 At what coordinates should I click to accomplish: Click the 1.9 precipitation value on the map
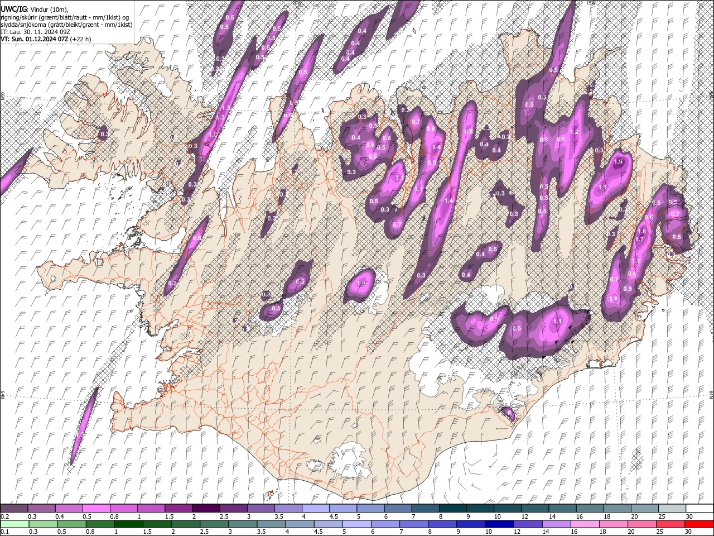617,161
